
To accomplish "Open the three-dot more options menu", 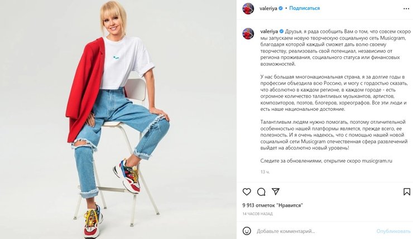I will click(x=406, y=9).
